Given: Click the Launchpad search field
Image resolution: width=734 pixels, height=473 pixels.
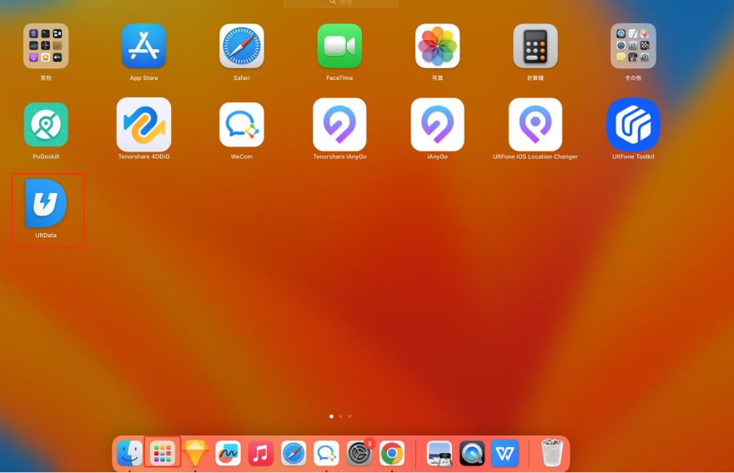Looking at the screenshot, I should click(x=340, y=3).
